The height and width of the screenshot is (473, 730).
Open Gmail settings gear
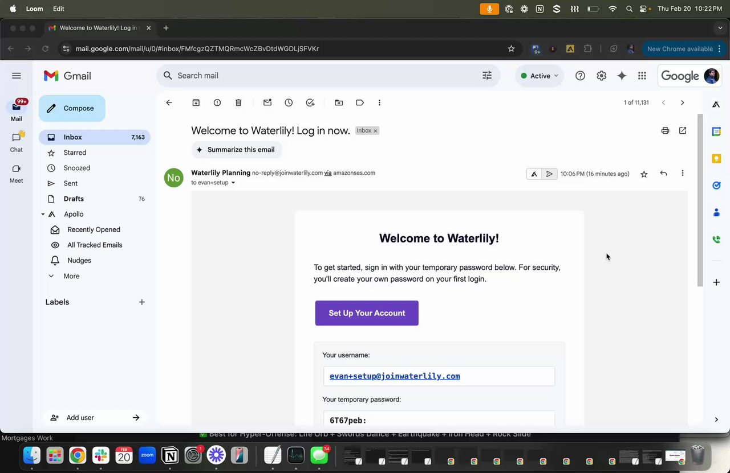601,76
